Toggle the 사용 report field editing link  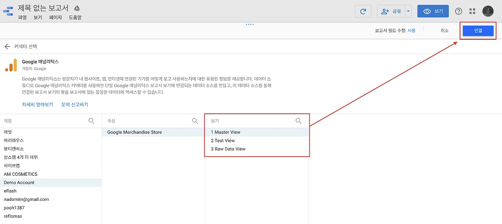coord(411,31)
